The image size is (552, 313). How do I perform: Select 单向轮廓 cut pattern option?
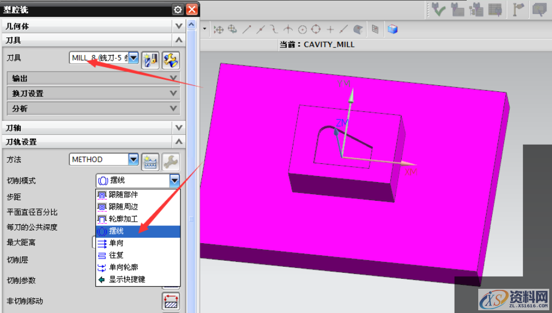tap(123, 267)
